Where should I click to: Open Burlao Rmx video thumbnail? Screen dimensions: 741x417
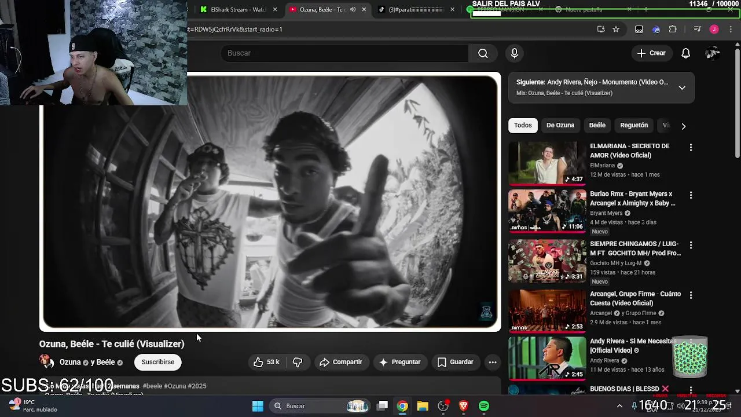point(547,211)
